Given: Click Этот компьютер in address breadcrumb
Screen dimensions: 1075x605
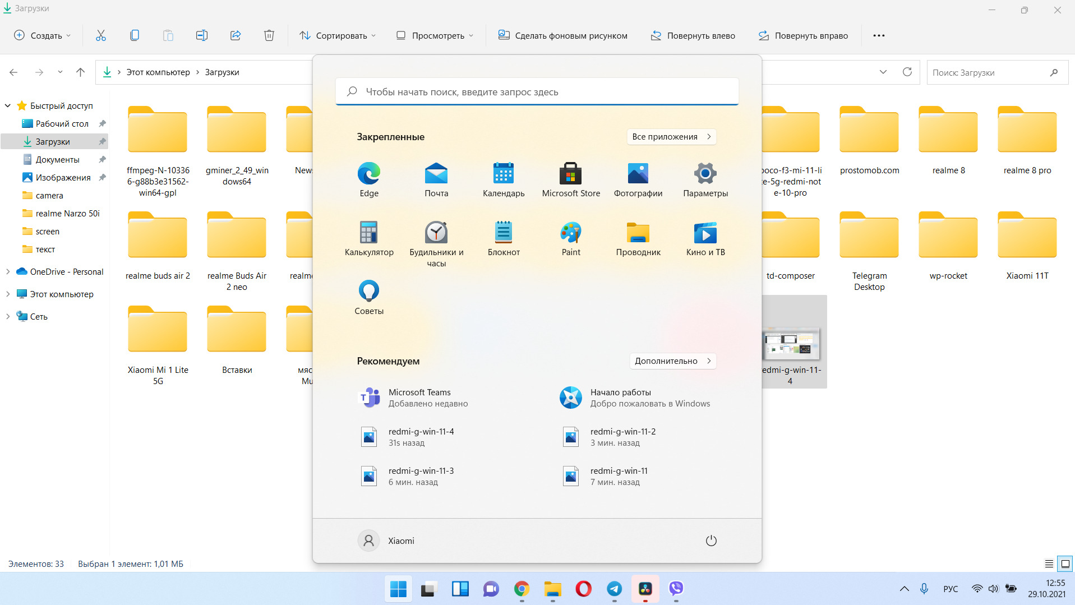Looking at the screenshot, I should pos(158,72).
